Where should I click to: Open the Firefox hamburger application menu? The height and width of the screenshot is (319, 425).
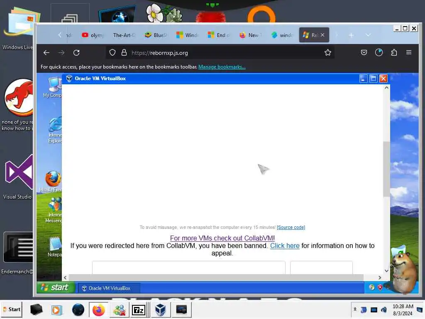coord(409,52)
